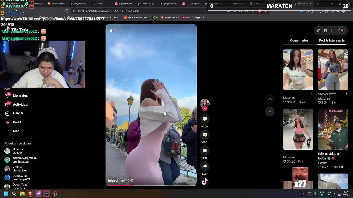Open the lelasohna 74.2K video thumbnail
353x198 pixels.
[298, 129]
